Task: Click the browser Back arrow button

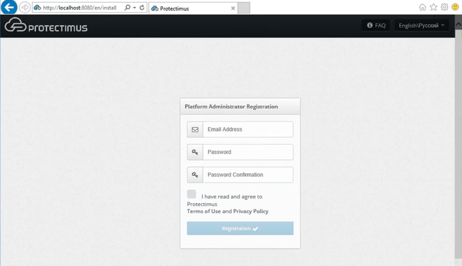Action: click(9, 7)
